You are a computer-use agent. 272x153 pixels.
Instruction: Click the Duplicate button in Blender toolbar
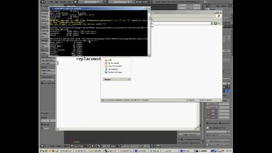[45, 30]
